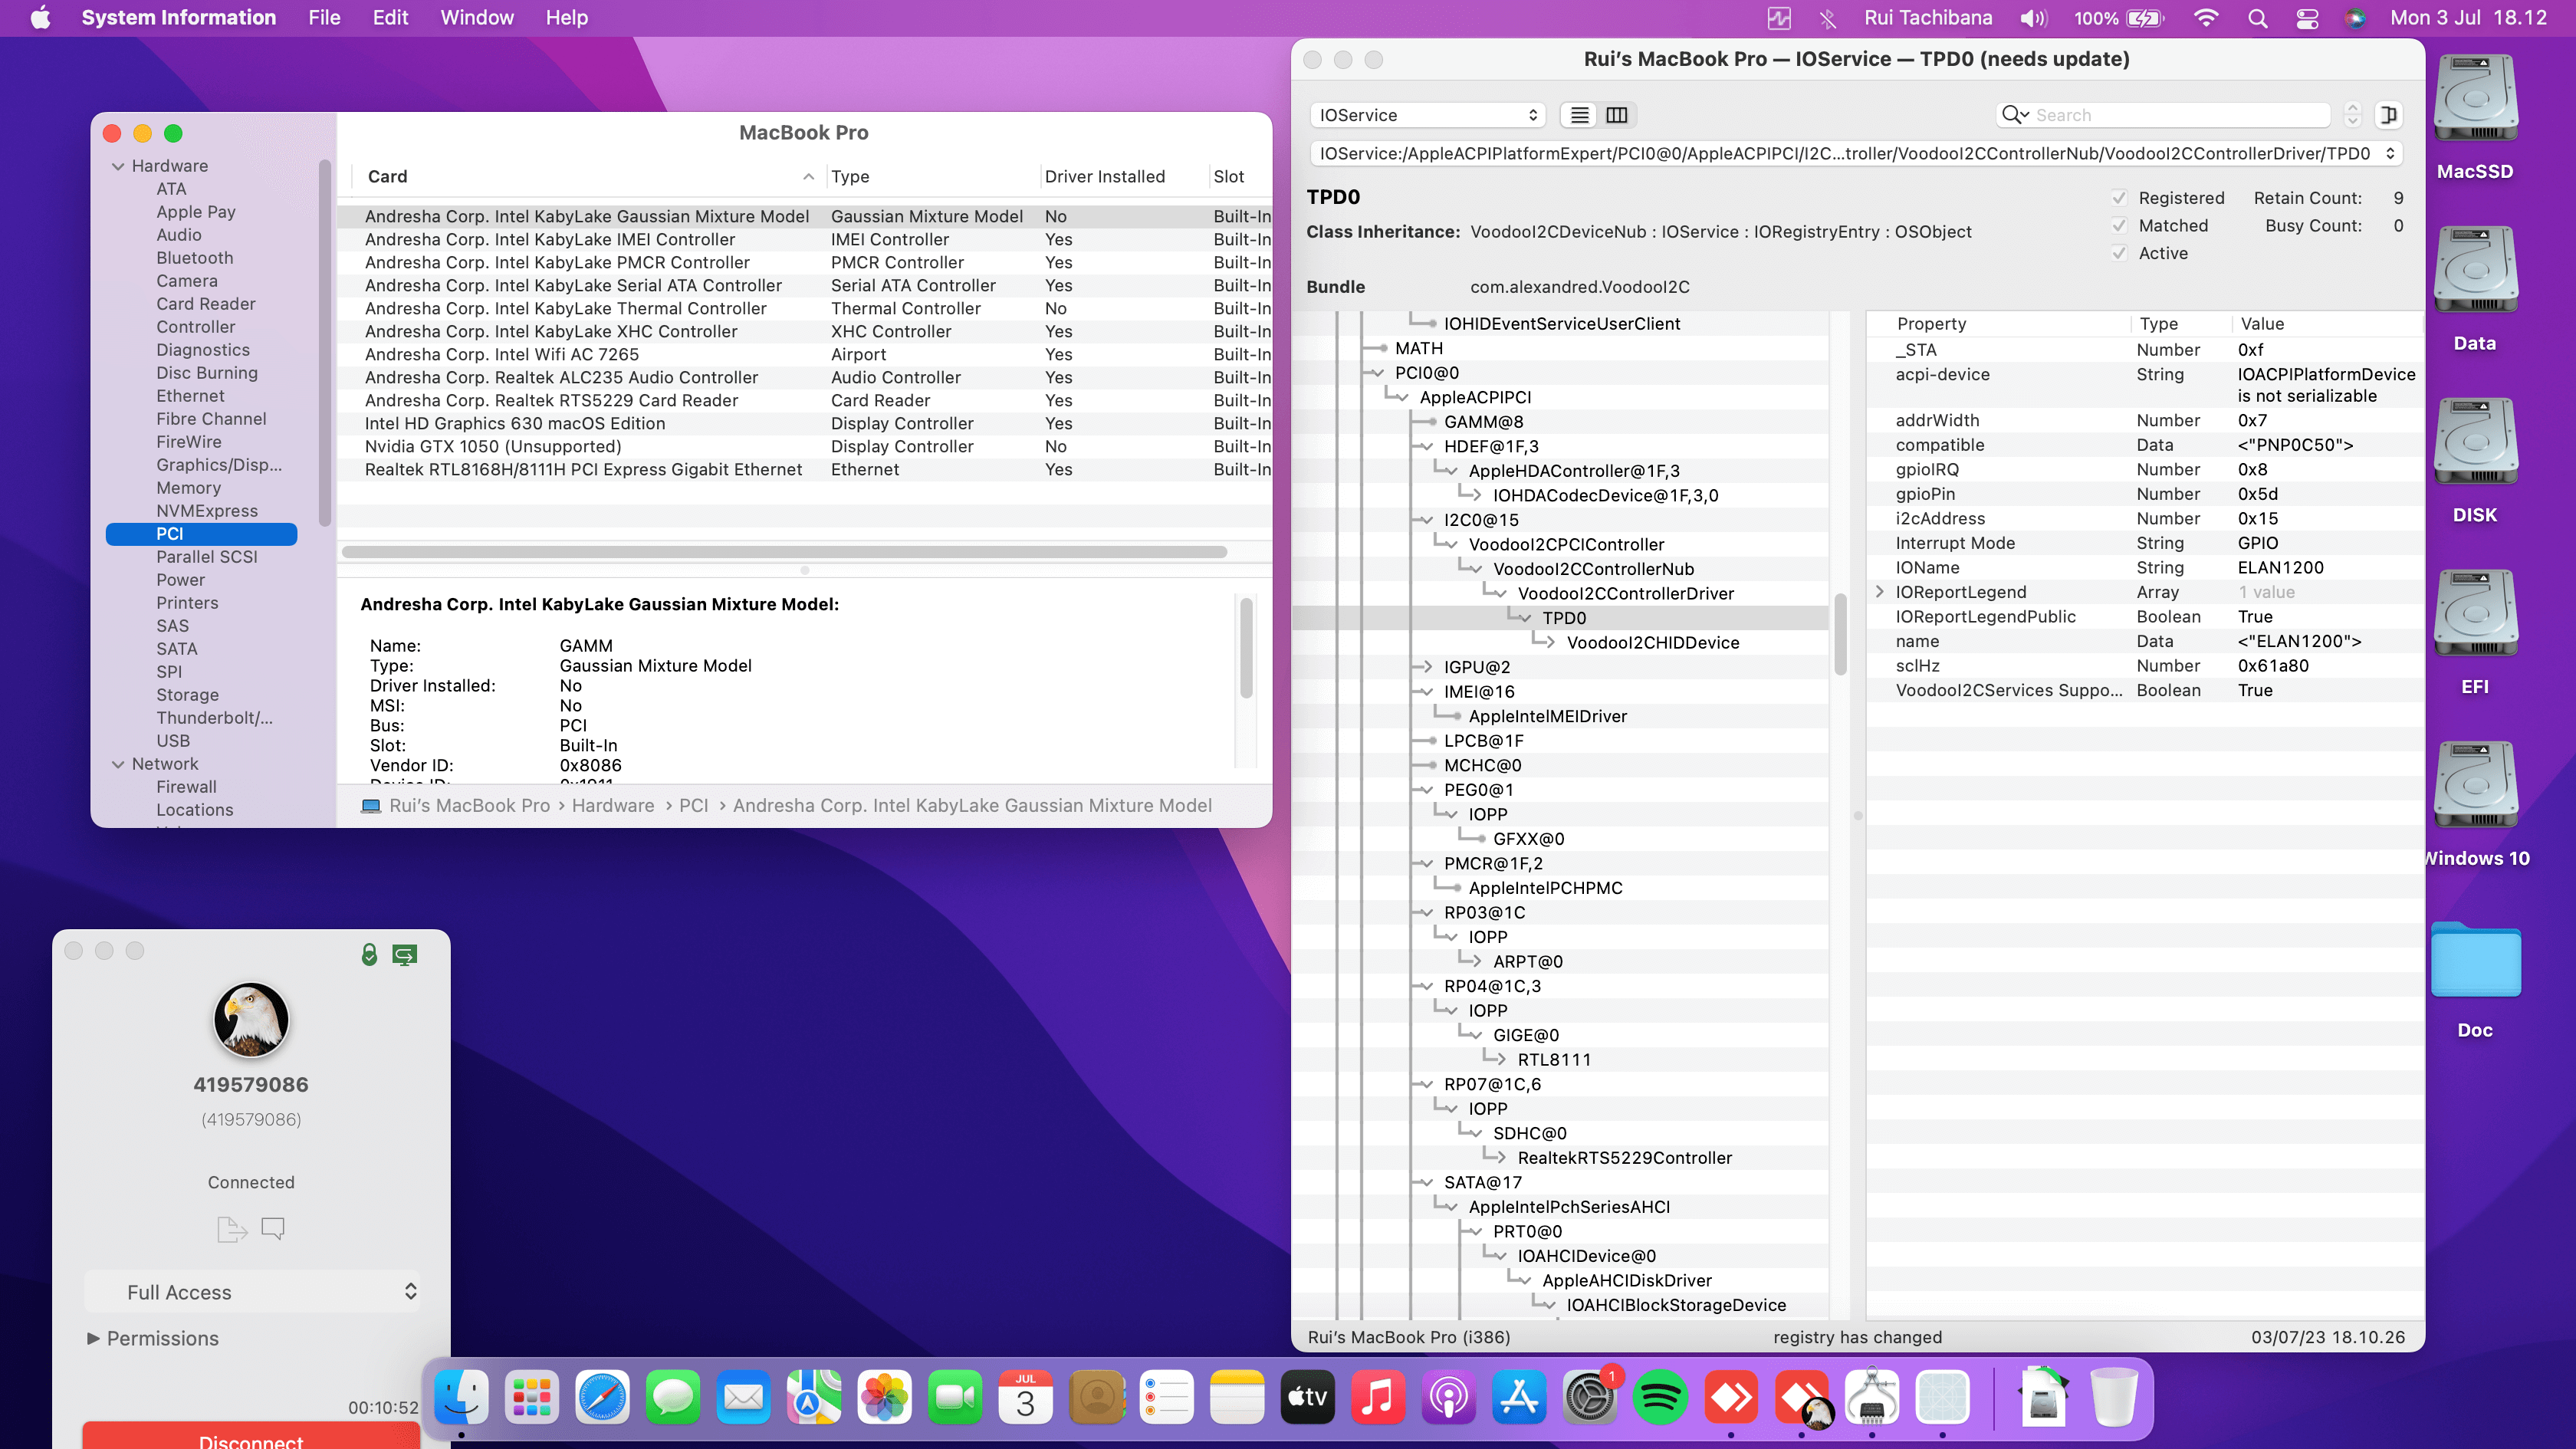Open Calendar in the Dock
Image resolution: width=2576 pixels, height=1449 pixels.
pyautogui.click(x=1026, y=1397)
